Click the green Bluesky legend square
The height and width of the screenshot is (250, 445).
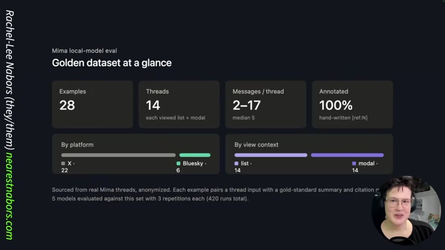pyautogui.click(x=178, y=163)
